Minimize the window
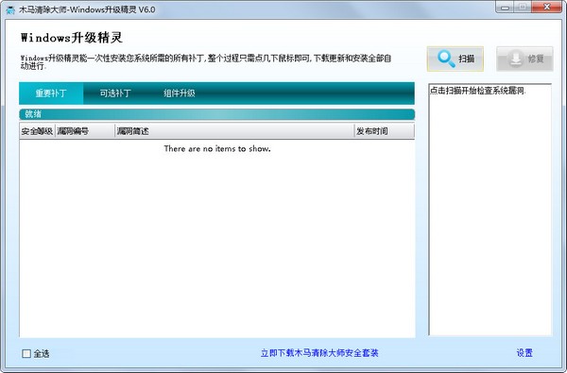567x373 pixels. click(x=506, y=7)
